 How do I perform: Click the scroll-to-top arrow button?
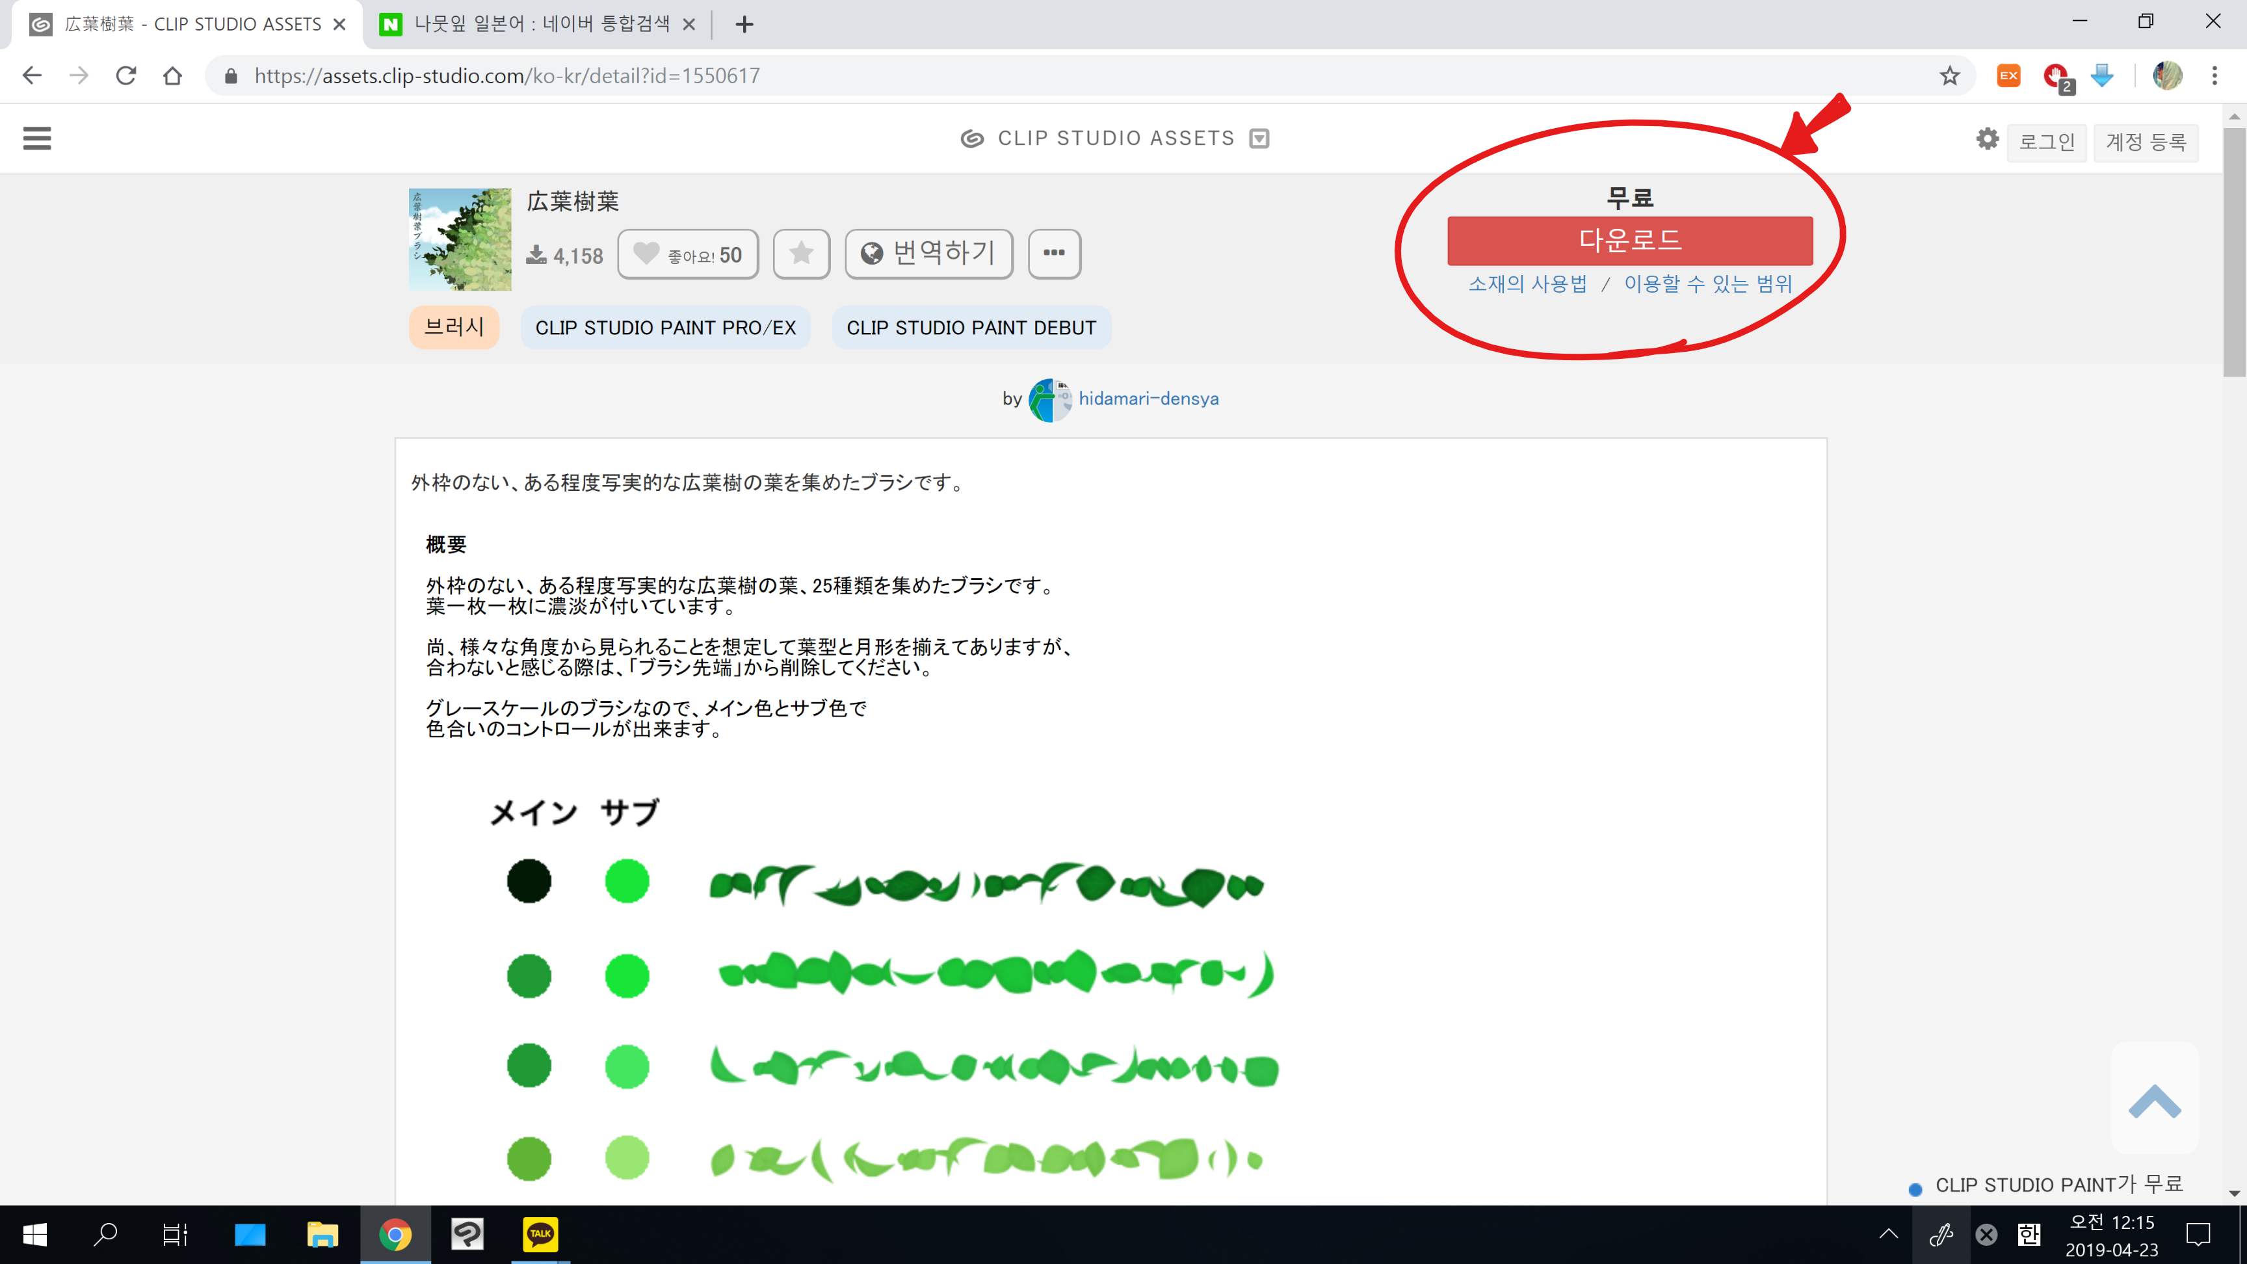(x=2155, y=1099)
